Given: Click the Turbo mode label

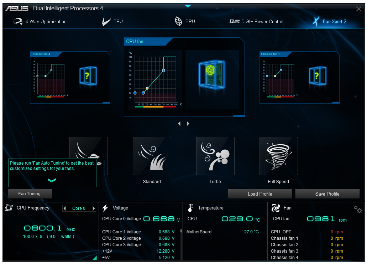Looking at the screenshot, I should coord(215,182).
